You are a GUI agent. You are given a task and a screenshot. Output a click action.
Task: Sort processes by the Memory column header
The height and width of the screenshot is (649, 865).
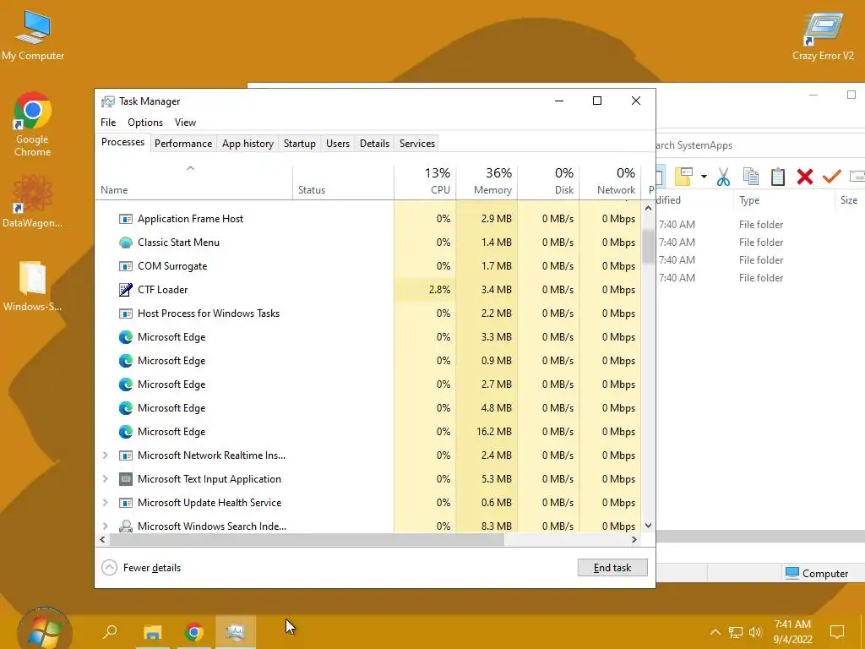(487, 182)
